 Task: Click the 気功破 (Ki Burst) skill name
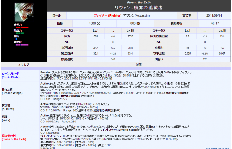click(8, 107)
